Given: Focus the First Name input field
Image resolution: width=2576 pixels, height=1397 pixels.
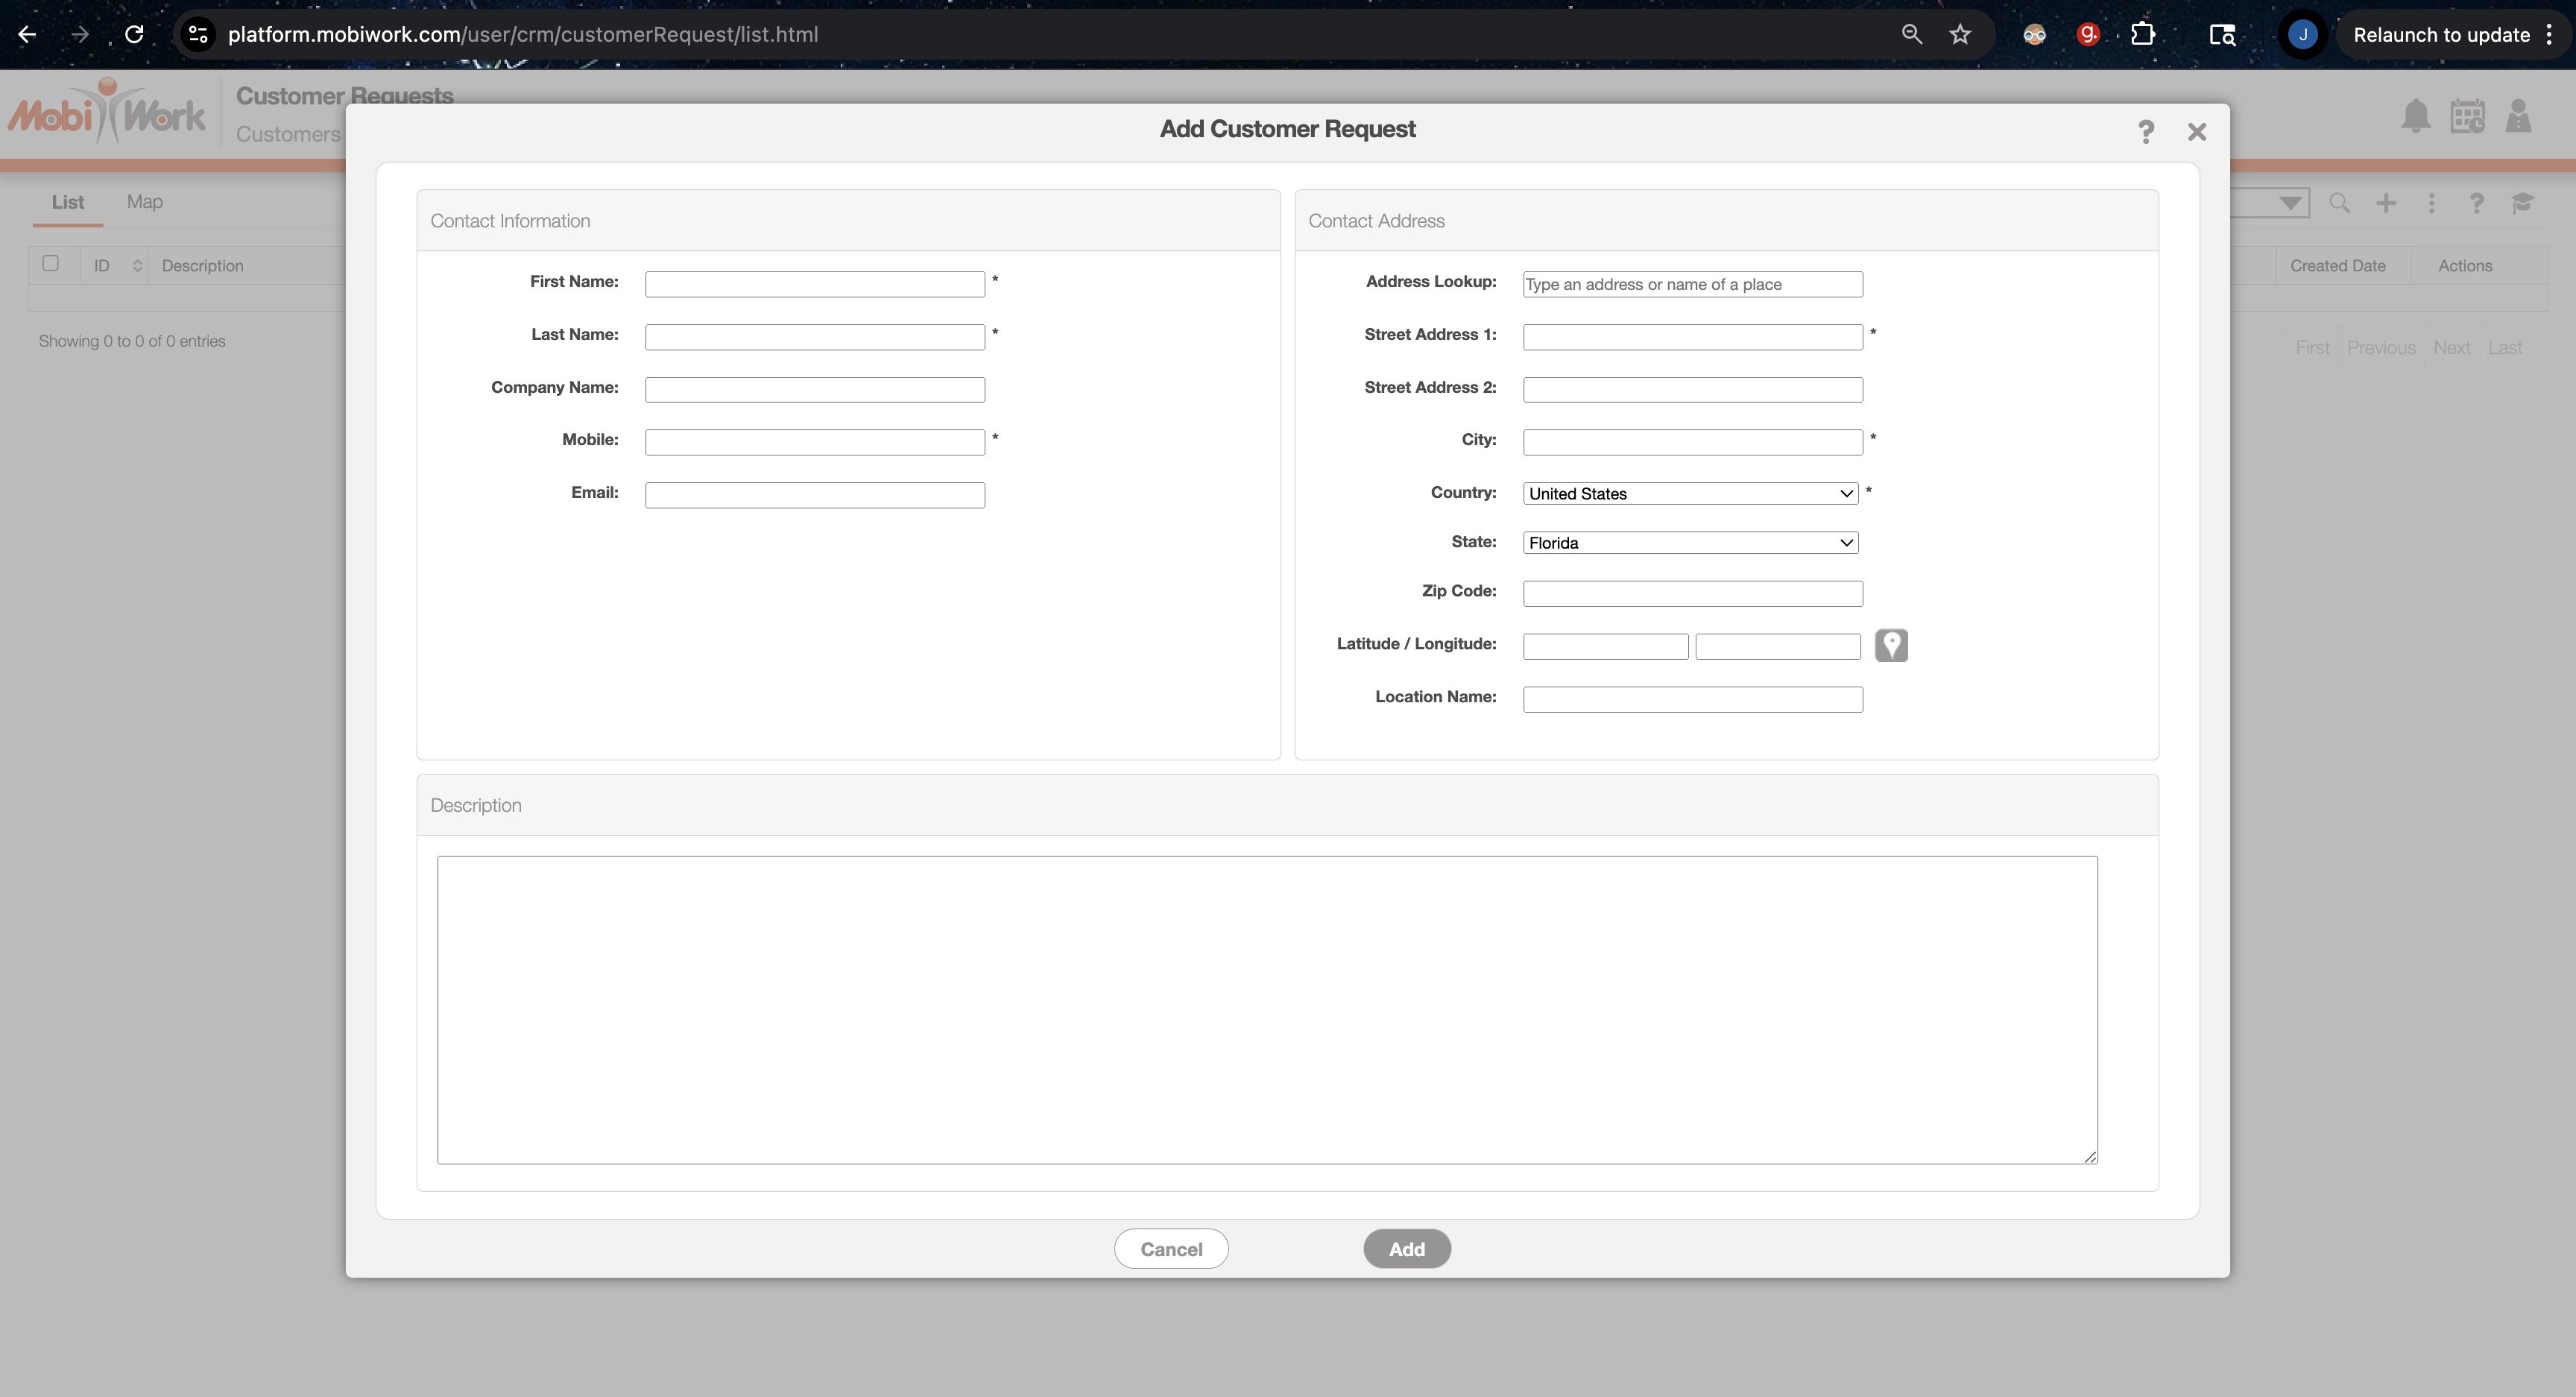Looking at the screenshot, I should pos(814,284).
